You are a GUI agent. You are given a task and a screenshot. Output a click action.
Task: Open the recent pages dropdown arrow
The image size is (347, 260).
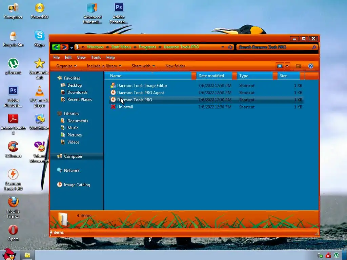[x=72, y=47]
